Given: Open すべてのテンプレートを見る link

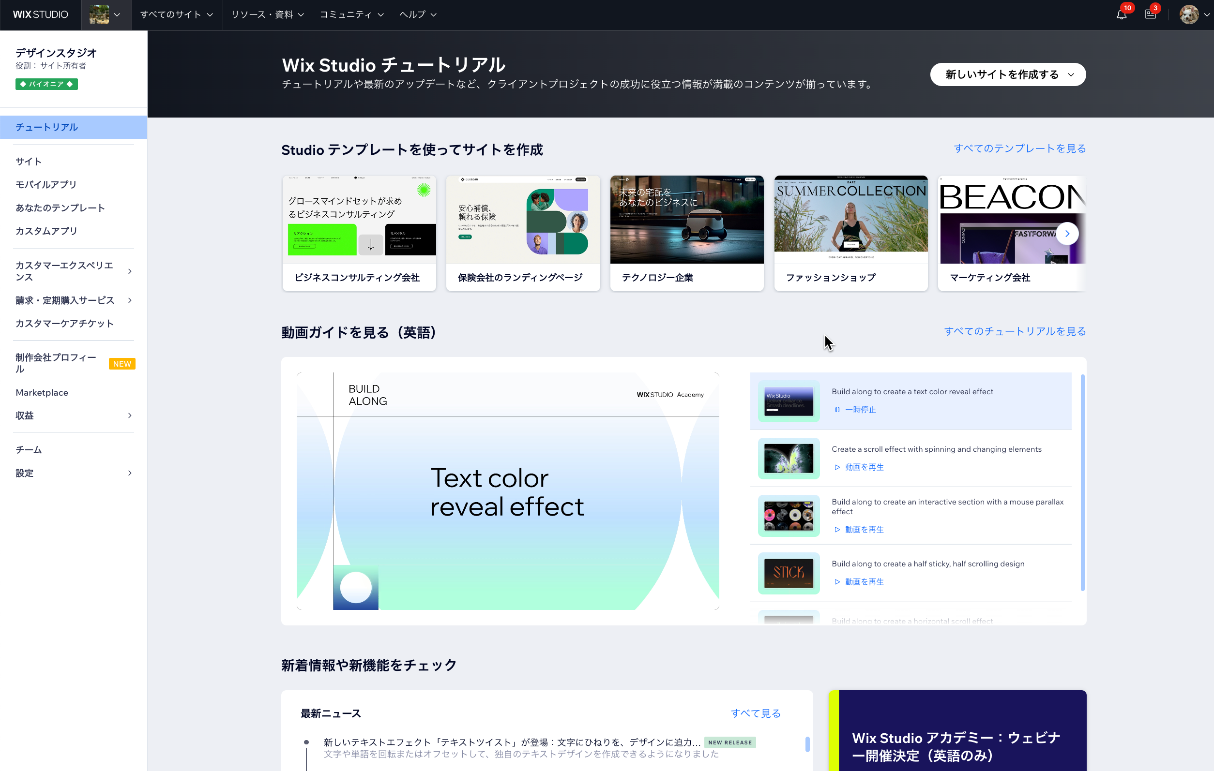Looking at the screenshot, I should 1020,148.
